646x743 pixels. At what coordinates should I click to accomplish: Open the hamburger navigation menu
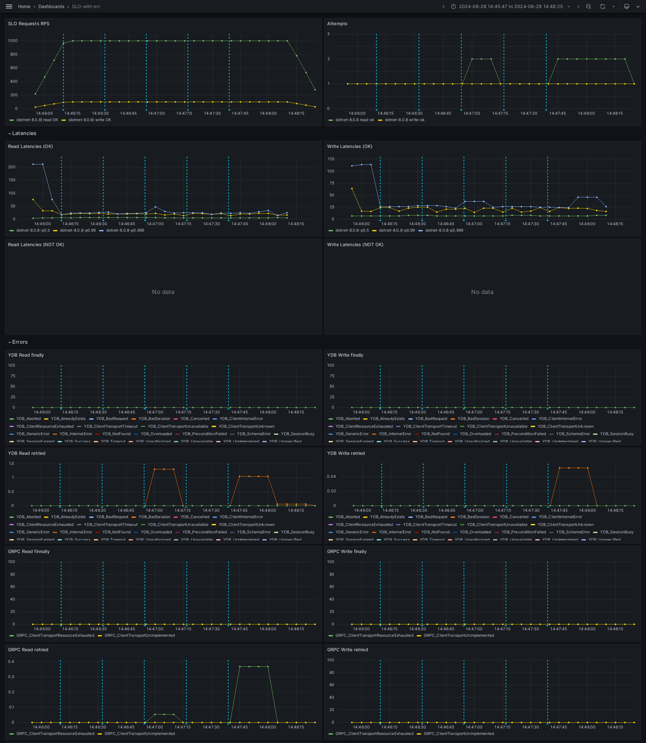pyautogui.click(x=9, y=6)
